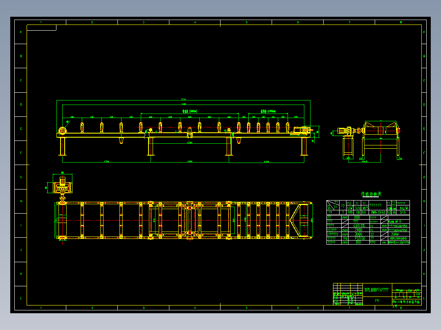Image resolution: width=441 pixels, height=330 pixels.
Task: Click the 380V,220V,50HZ power cell
Action: [x=398, y=238]
